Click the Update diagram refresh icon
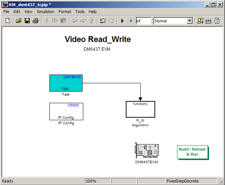Viewport: 225px width, 185px height. (x=217, y=21)
